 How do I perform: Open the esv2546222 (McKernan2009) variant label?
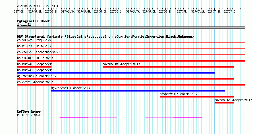pos(38,52)
